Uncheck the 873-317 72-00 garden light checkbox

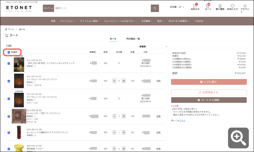(x=9, y=81)
